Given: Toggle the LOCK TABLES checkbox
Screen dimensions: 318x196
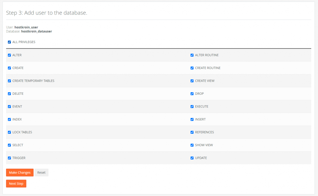Looking at the screenshot, I should pos(9,132).
